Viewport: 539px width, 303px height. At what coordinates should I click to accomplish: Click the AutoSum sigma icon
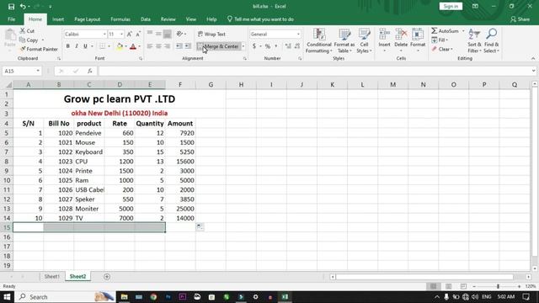click(x=435, y=31)
